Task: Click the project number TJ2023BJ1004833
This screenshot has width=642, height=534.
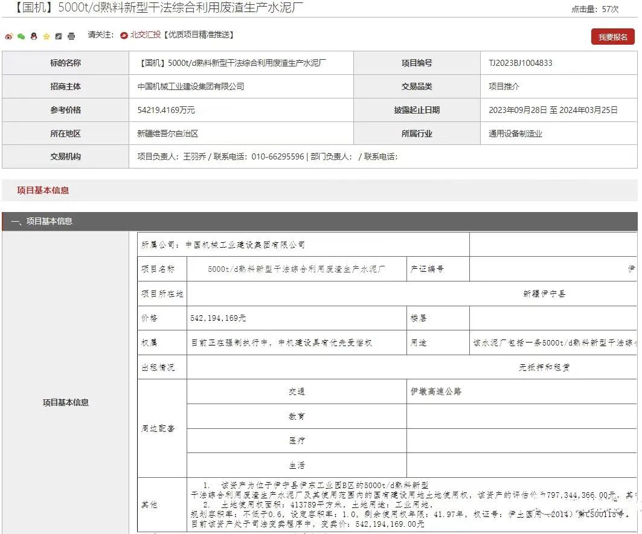Action: pos(520,63)
